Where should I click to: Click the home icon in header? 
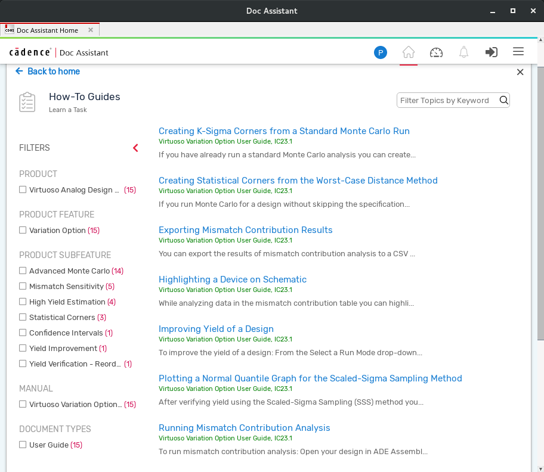(409, 52)
